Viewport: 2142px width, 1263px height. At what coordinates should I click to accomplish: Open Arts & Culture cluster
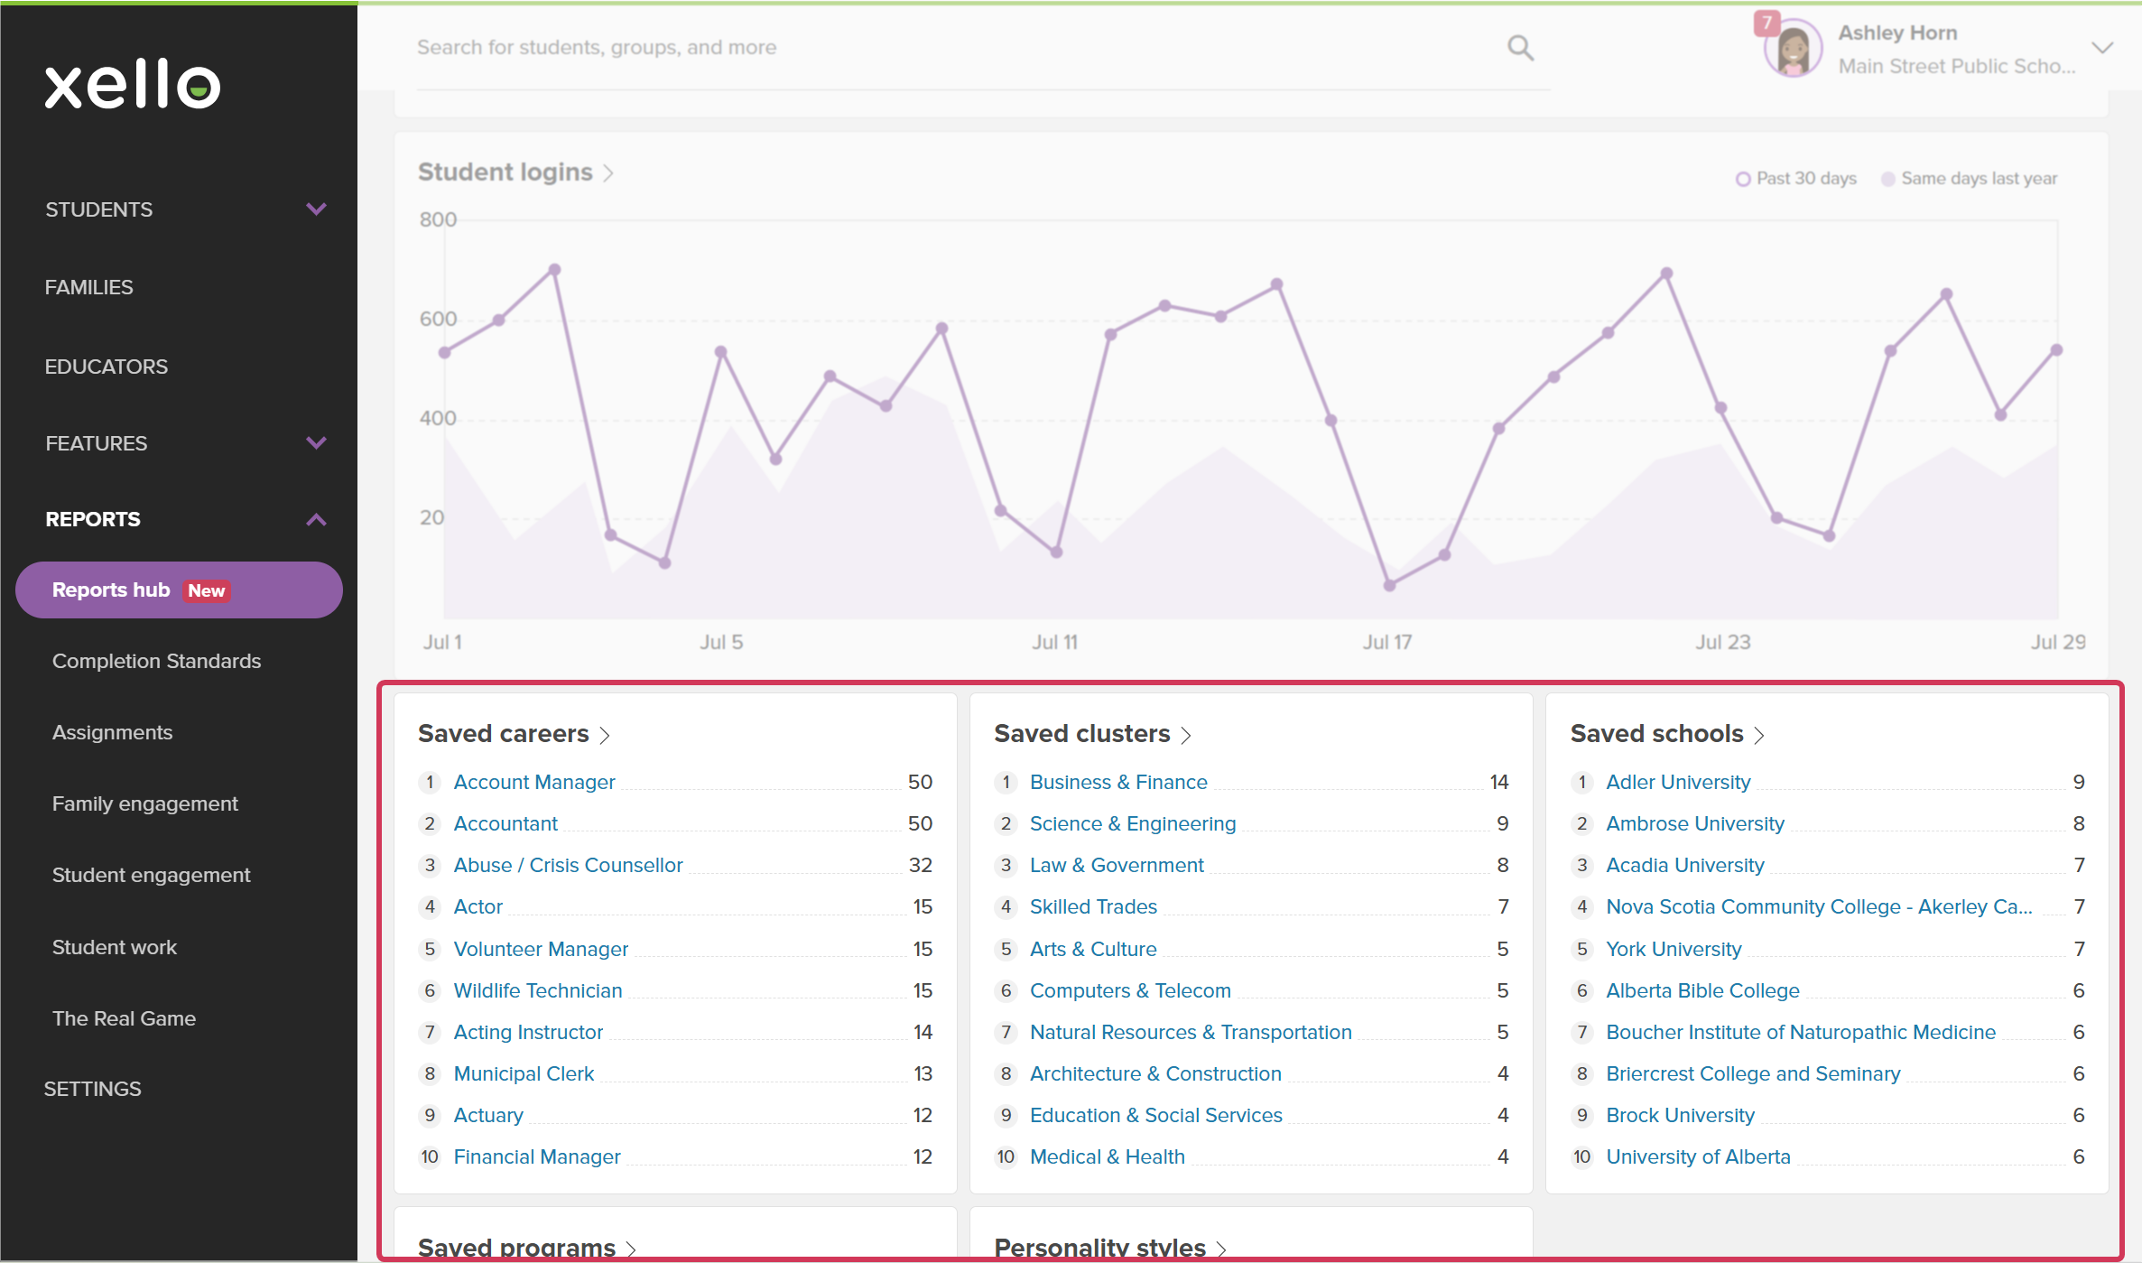1093,949
